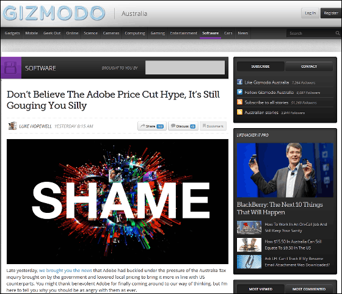The height and width of the screenshot is (294, 342).
Task: Share the article using the Share button
Action: tap(152, 126)
